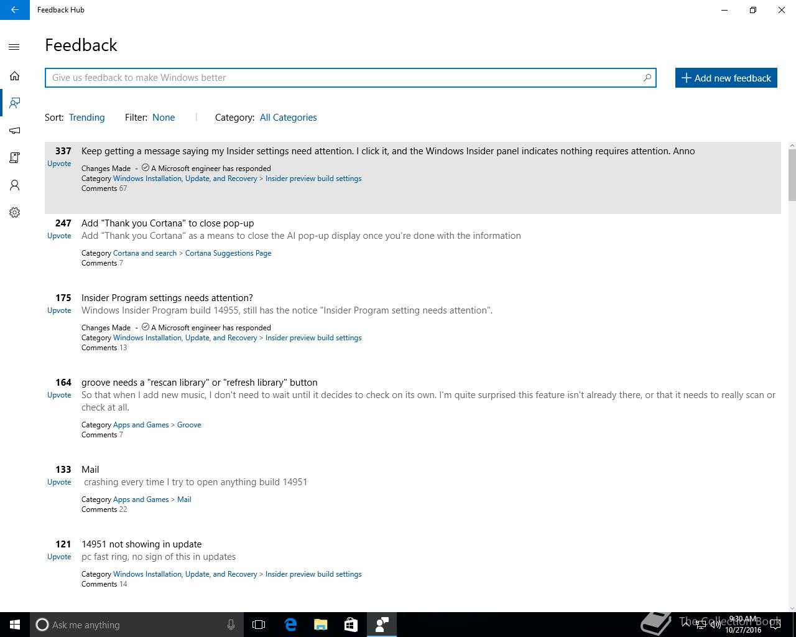Open Settings gear in sidebar
The height and width of the screenshot is (637, 796).
[x=14, y=213]
